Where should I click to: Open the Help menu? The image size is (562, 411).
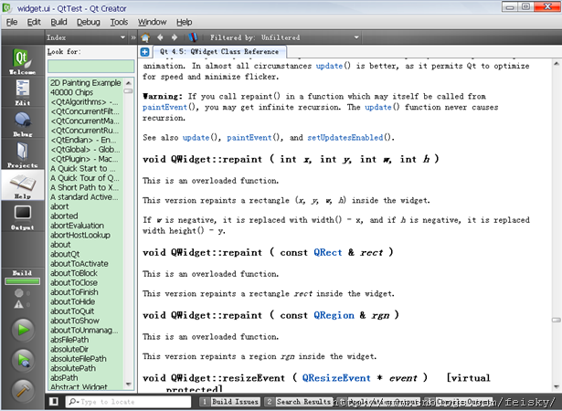(x=185, y=22)
